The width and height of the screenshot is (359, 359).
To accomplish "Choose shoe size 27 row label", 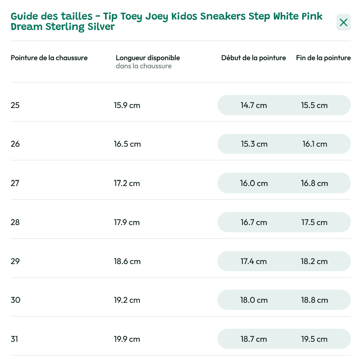I will pos(15,183).
